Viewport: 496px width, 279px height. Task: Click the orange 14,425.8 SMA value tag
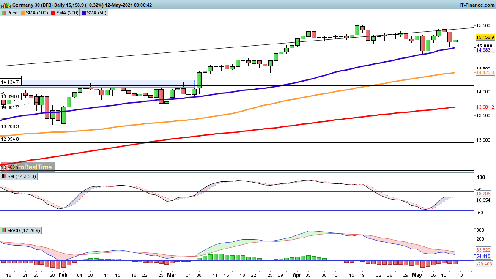[485, 73]
